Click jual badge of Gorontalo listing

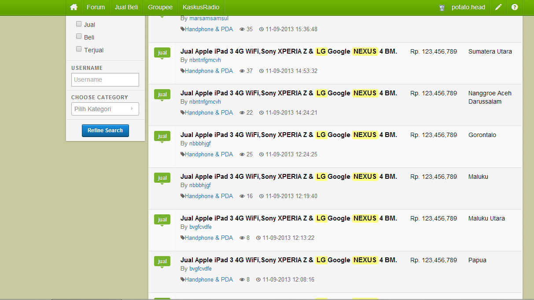pyautogui.click(x=162, y=136)
